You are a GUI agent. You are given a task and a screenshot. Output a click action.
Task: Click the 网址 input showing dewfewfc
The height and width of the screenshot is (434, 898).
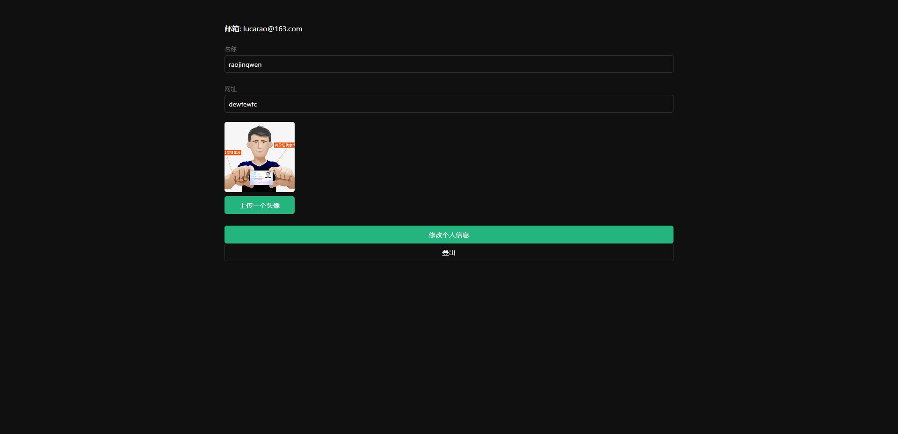tap(449, 104)
